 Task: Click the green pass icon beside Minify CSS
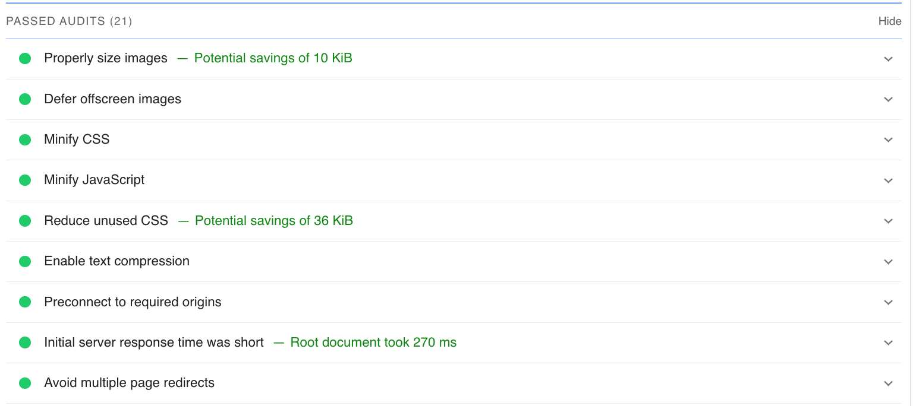(x=25, y=139)
